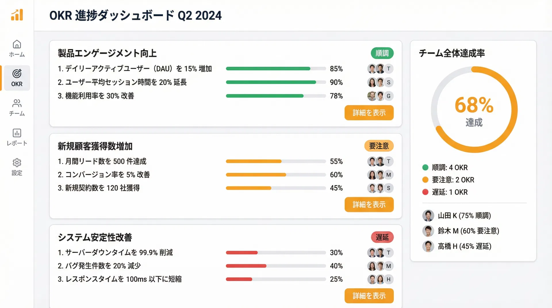Click the orange bar-chart app logo
This screenshot has height=308, width=552.
coord(17,15)
